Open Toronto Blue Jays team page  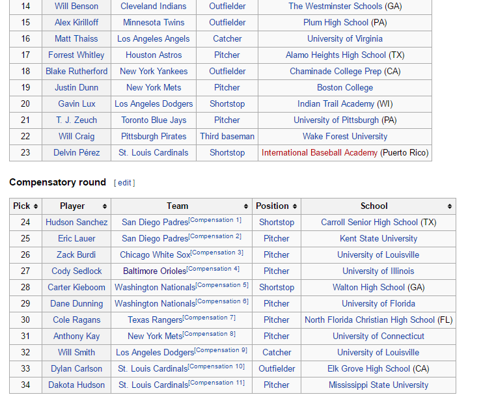point(154,120)
